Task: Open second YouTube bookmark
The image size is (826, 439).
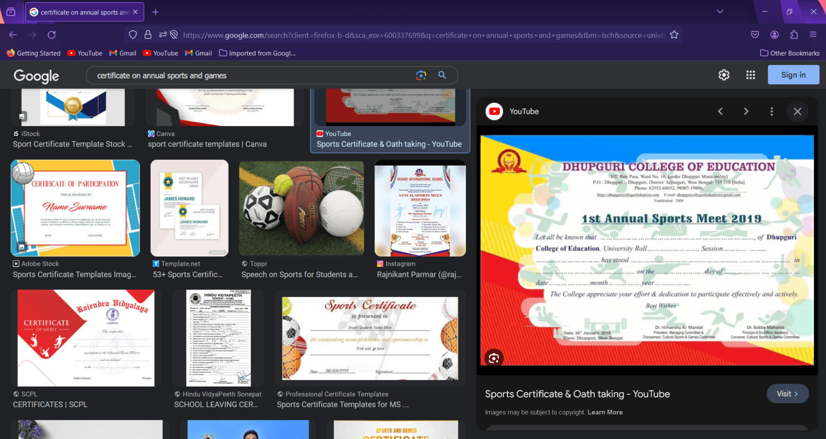Action: [161, 53]
